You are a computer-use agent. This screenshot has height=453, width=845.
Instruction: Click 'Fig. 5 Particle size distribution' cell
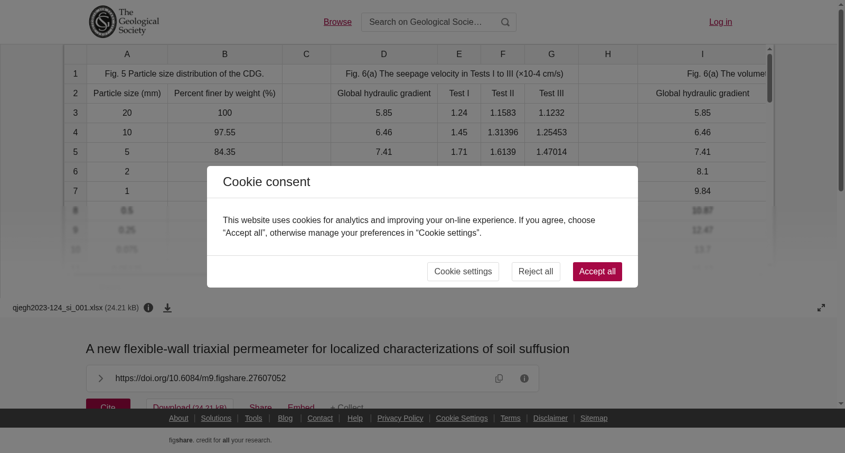[184, 74]
